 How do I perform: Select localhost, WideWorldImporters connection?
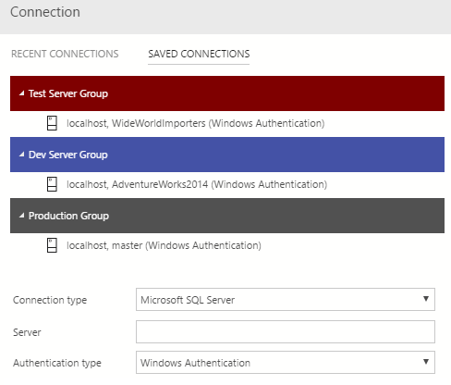(x=196, y=123)
